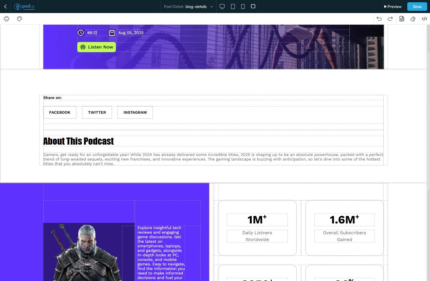Click the calendar date icon

(112, 33)
